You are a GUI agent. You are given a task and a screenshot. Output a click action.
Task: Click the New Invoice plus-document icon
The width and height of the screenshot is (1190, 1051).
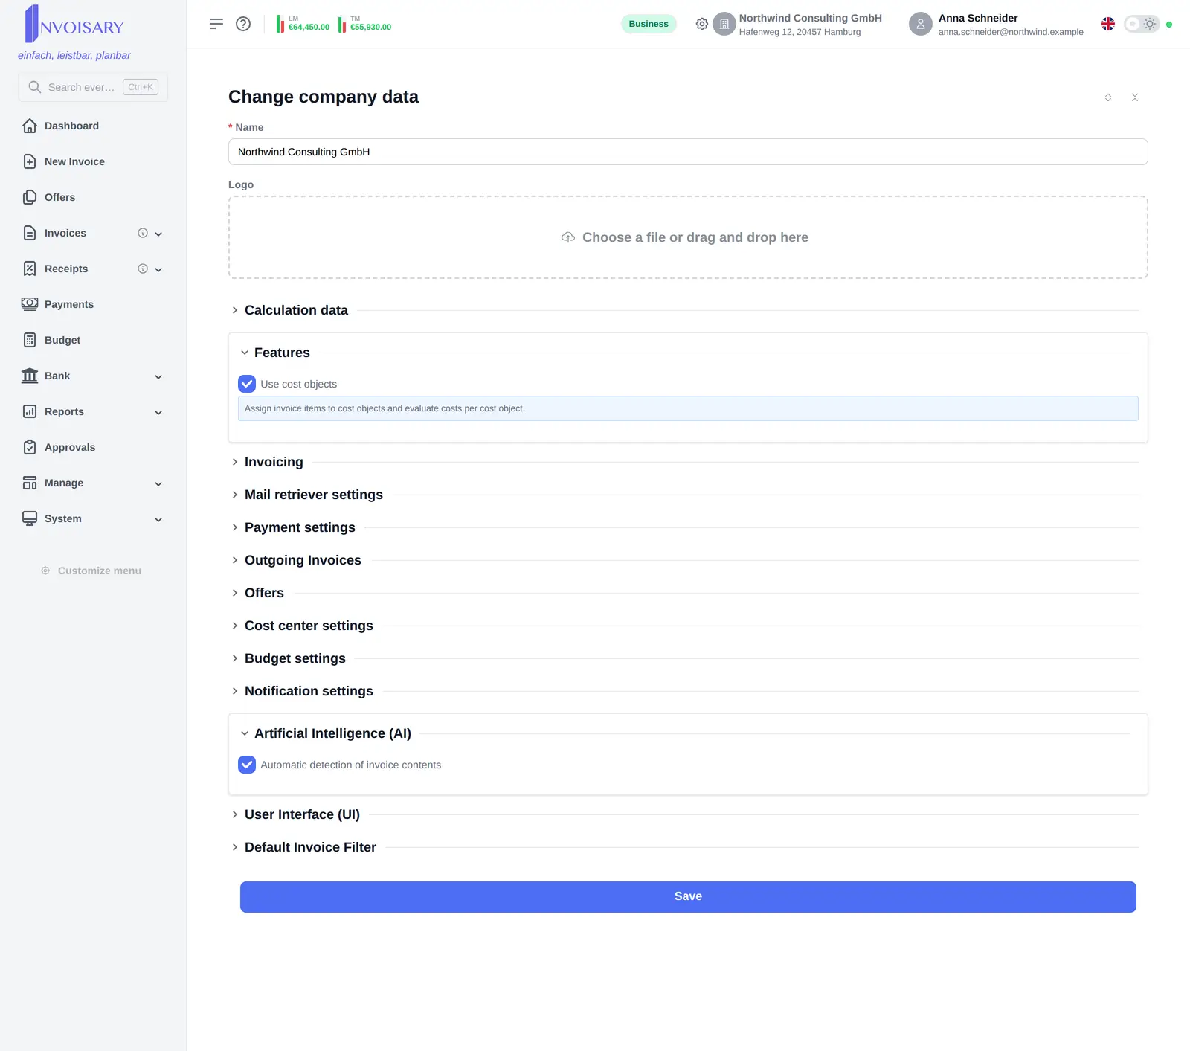tap(30, 161)
